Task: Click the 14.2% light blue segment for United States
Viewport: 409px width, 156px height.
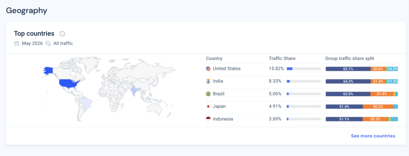Action: (x=393, y=69)
